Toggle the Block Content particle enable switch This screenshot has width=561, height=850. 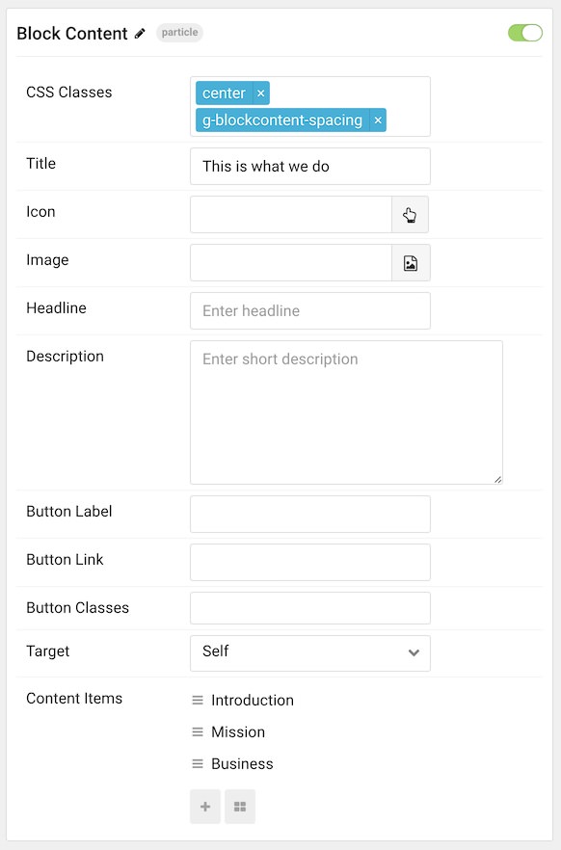pyautogui.click(x=524, y=33)
